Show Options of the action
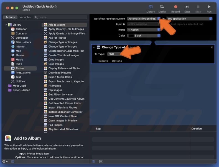This screenshot has width=219, height=167. [x=117, y=61]
